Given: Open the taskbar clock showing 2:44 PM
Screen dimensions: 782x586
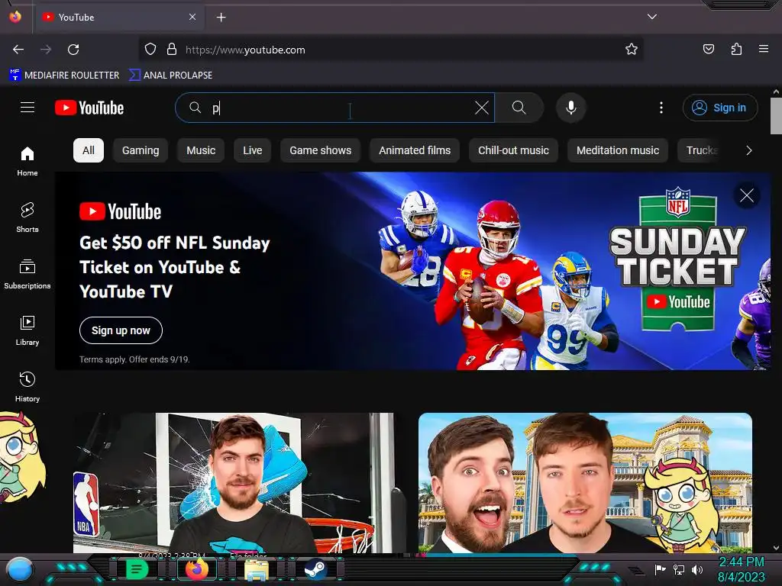Looking at the screenshot, I should click(x=741, y=569).
